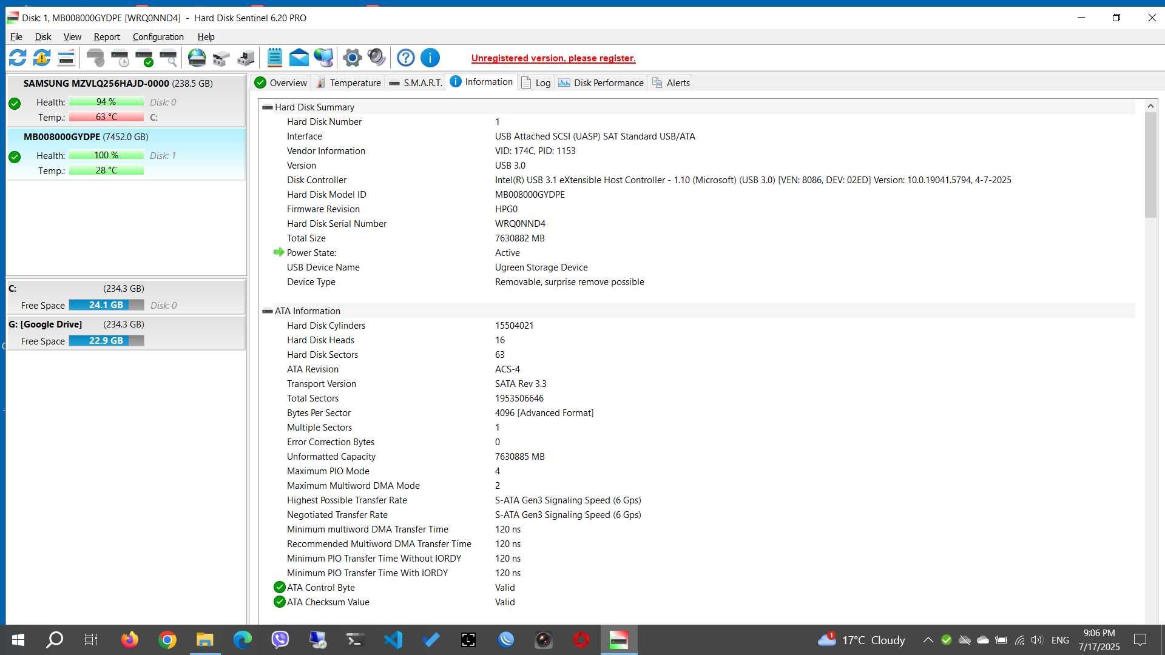The image size is (1165, 655).
Task: Open Visual Studio Code from the taskbar
Action: tap(393, 640)
